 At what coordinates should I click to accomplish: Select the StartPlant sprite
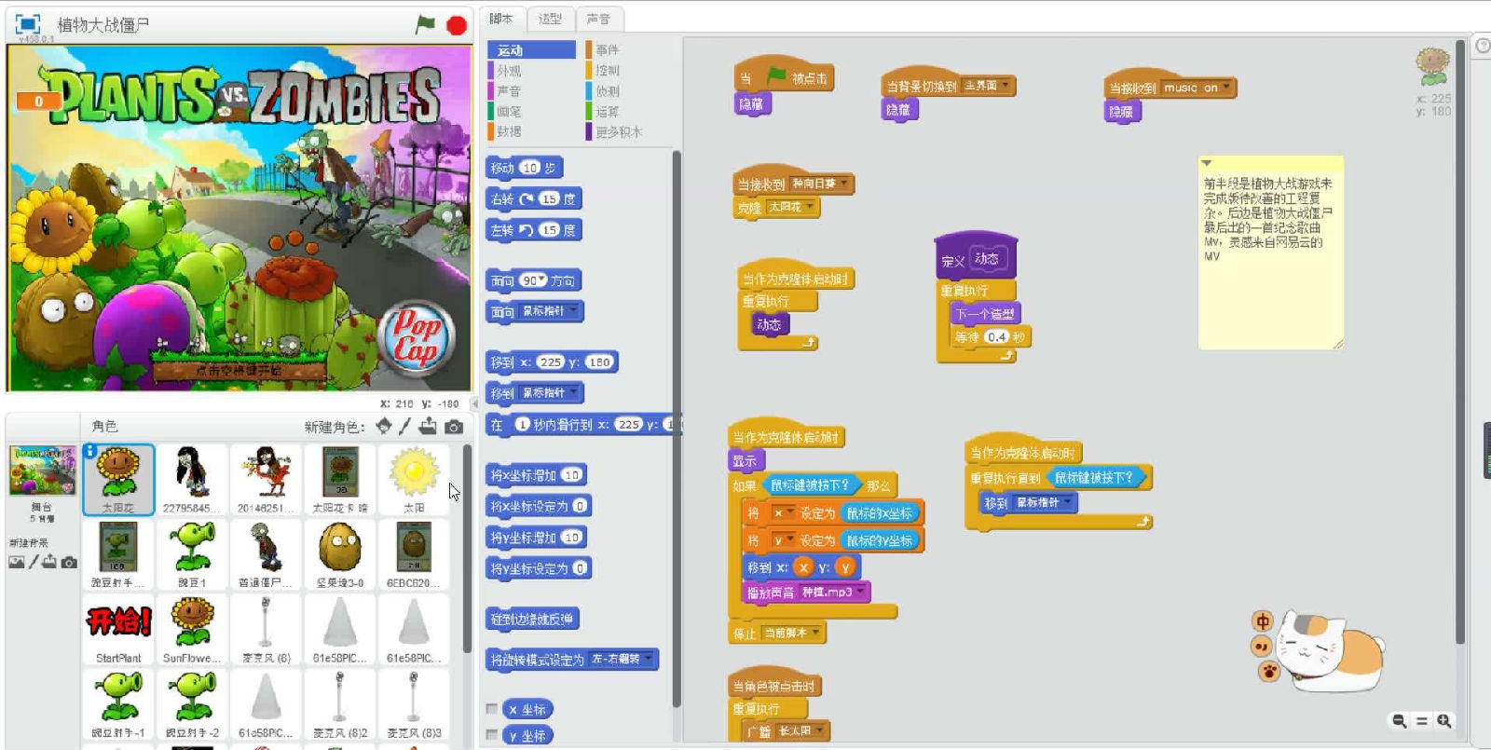pyautogui.click(x=118, y=629)
